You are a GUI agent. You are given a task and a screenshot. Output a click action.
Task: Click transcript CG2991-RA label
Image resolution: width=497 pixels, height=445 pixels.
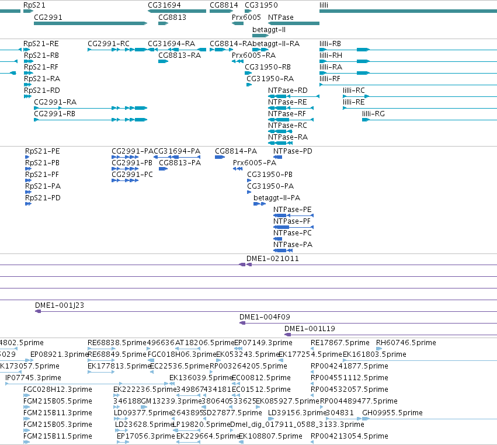[55, 102]
